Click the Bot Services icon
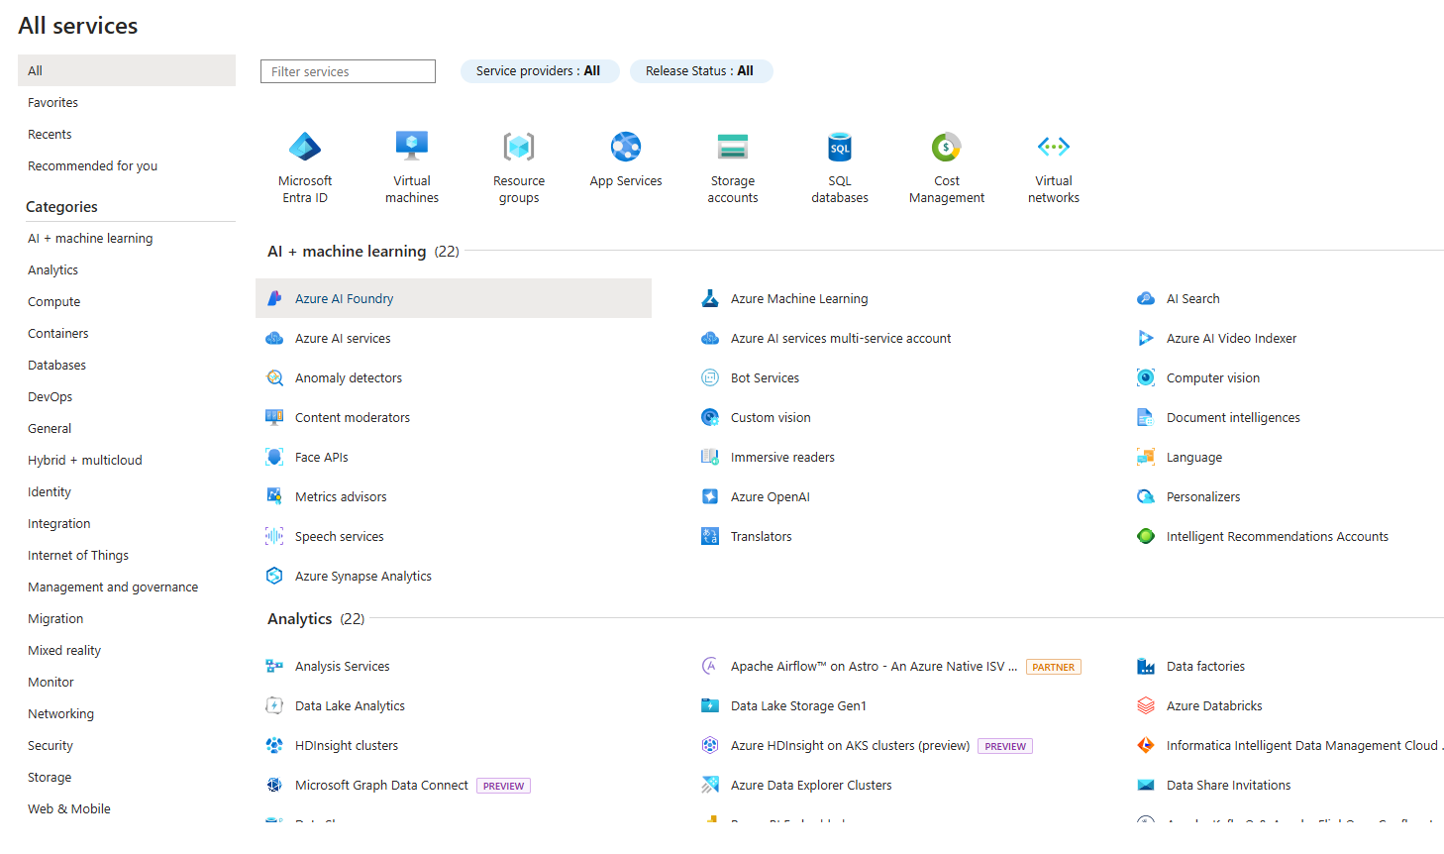The height and width of the screenshot is (854, 1444). 710,377
